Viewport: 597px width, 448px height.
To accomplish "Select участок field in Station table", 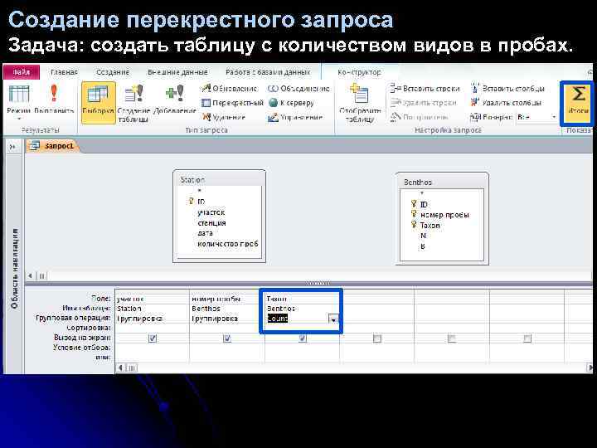I will click(211, 212).
